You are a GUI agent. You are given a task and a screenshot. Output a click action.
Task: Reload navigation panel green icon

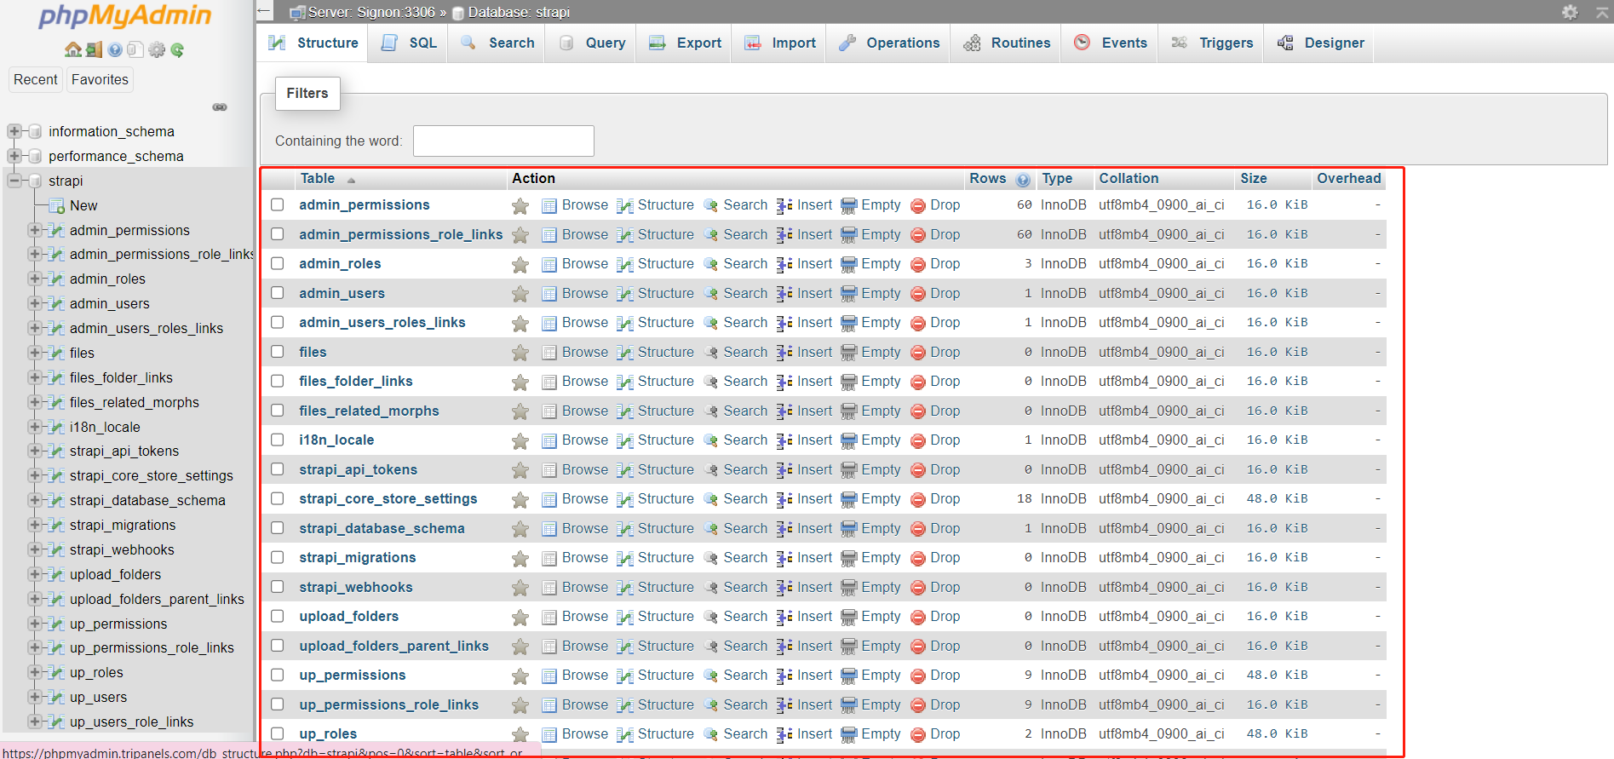[x=177, y=49]
